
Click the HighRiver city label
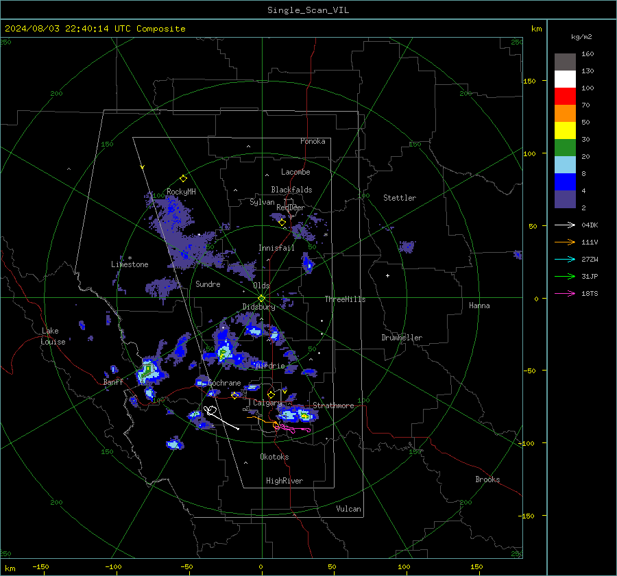tap(285, 481)
